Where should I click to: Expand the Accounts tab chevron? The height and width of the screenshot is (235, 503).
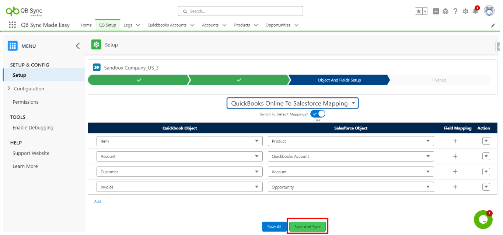click(x=224, y=25)
